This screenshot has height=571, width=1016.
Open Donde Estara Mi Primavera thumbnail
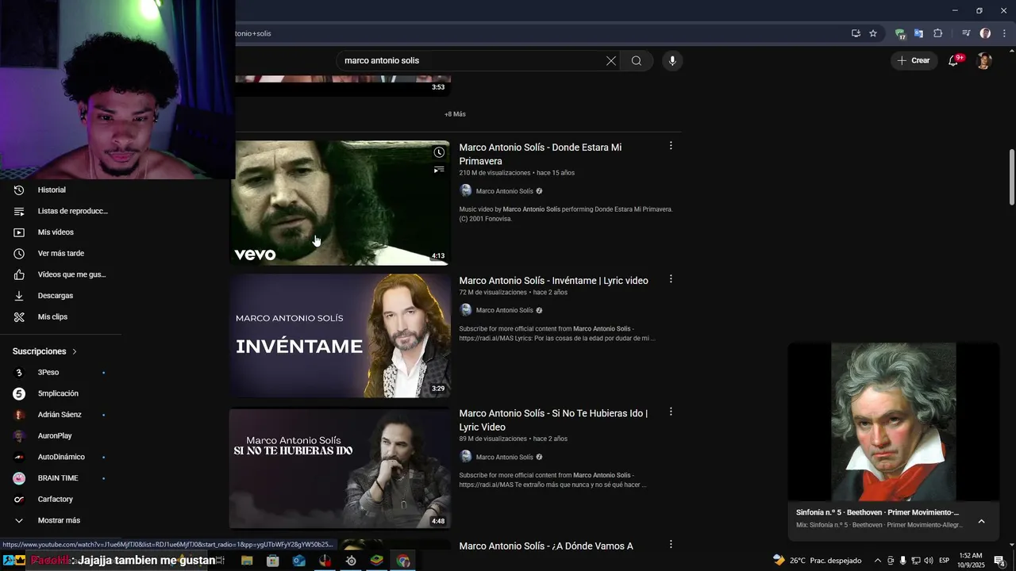341,203
